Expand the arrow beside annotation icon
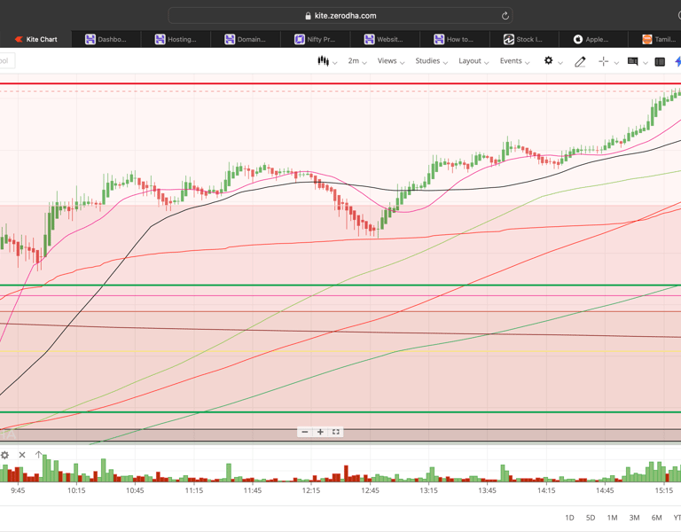This screenshot has height=532, width=681. pos(646,63)
